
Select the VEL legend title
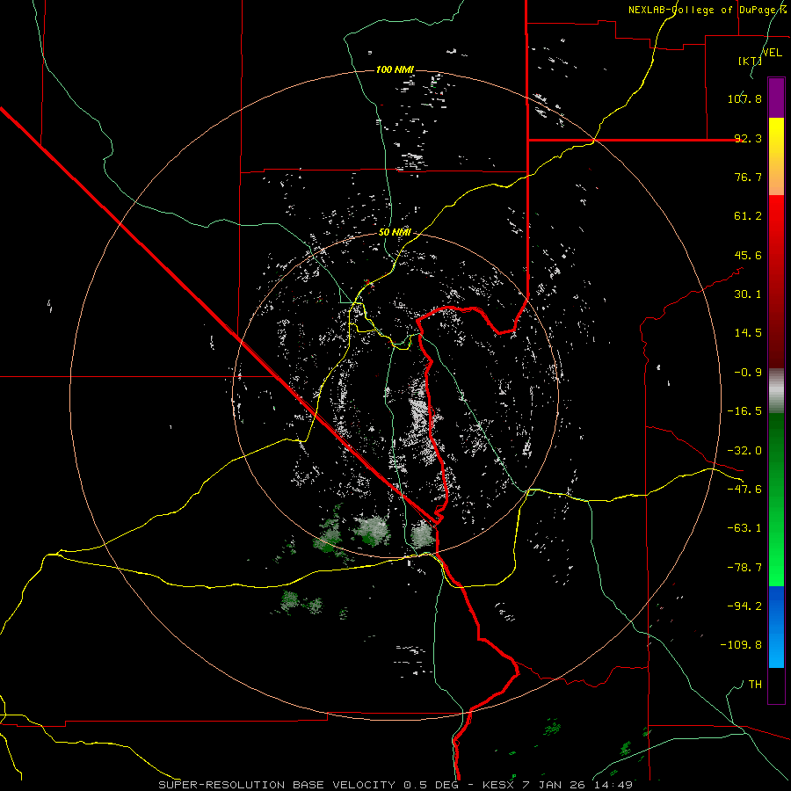772,53
